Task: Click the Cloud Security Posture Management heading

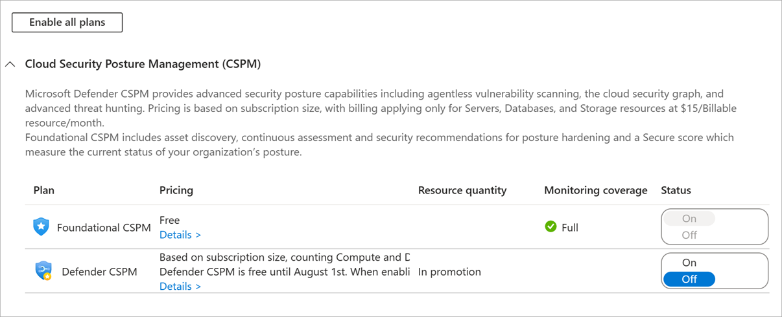Action: [143, 64]
